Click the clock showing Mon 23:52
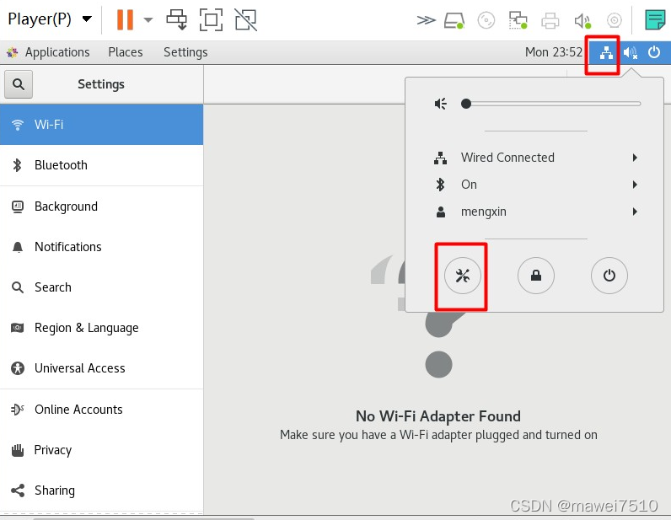This screenshot has width=671, height=520. (554, 52)
